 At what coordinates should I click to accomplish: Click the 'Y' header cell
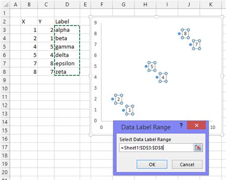(x=46, y=21)
